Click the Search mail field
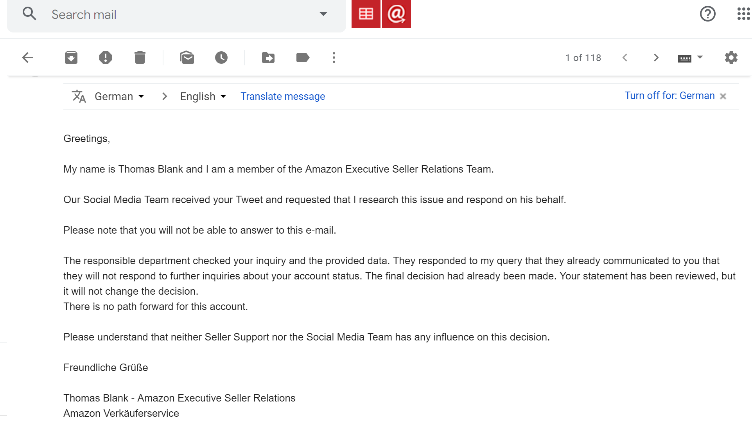 click(x=176, y=14)
